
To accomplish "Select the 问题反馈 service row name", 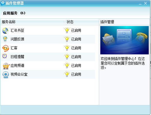I will tap(17, 39).
